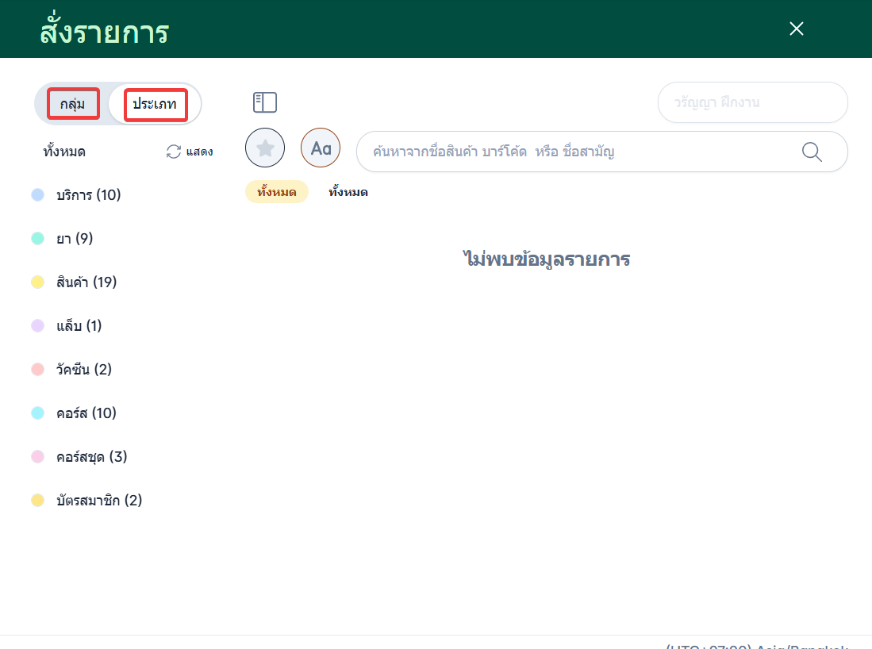Image resolution: width=872 pixels, height=649 pixels.
Task: Select the คอร์ส (10) category
Action: coord(86,413)
